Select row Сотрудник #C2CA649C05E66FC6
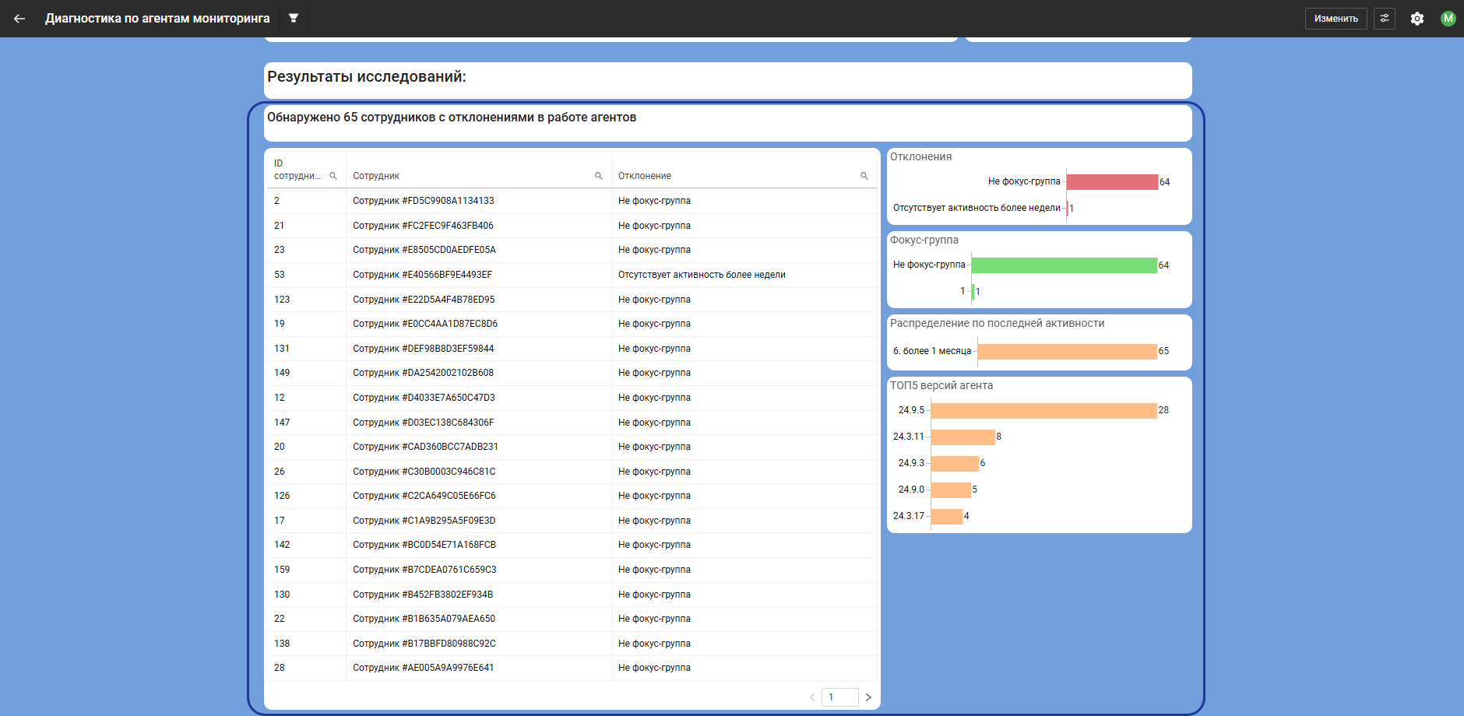The image size is (1464, 716). (572, 496)
